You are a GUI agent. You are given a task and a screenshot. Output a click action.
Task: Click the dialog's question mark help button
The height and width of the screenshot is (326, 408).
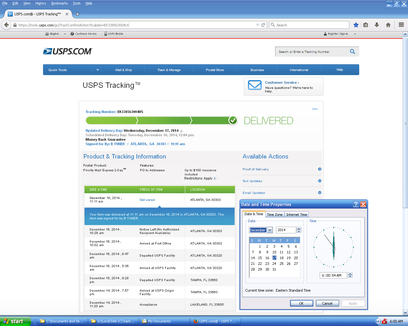pyautogui.click(x=356, y=204)
